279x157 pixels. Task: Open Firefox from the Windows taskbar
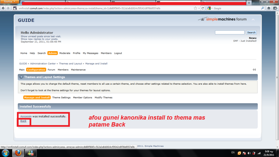tap(18, 153)
